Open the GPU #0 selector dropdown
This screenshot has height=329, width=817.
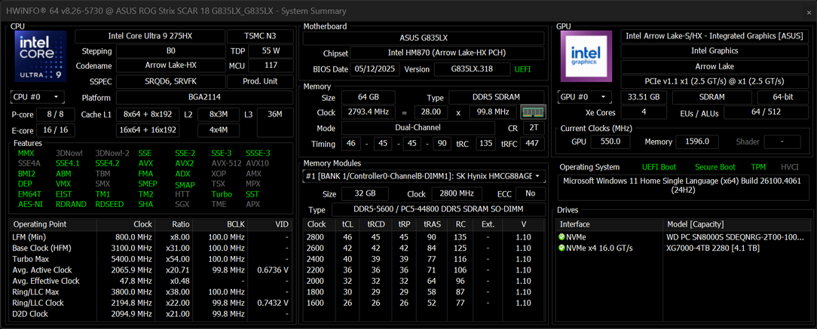(x=585, y=97)
